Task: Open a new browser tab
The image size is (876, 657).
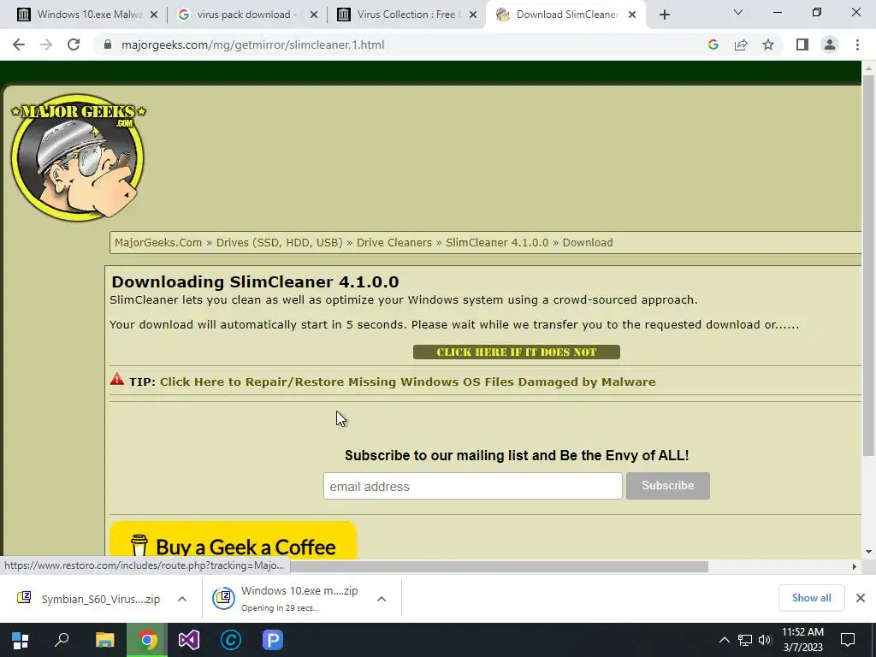Action: pos(664,15)
